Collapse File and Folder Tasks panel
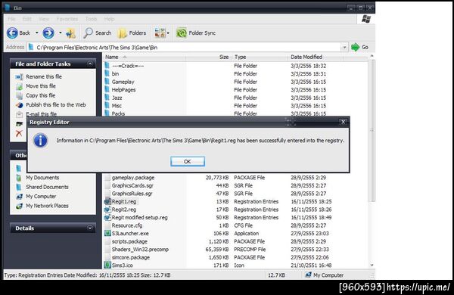 tap(90, 64)
